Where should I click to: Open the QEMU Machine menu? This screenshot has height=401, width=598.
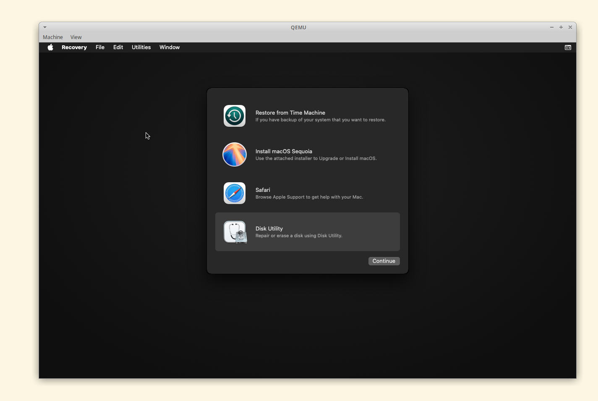tap(52, 37)
